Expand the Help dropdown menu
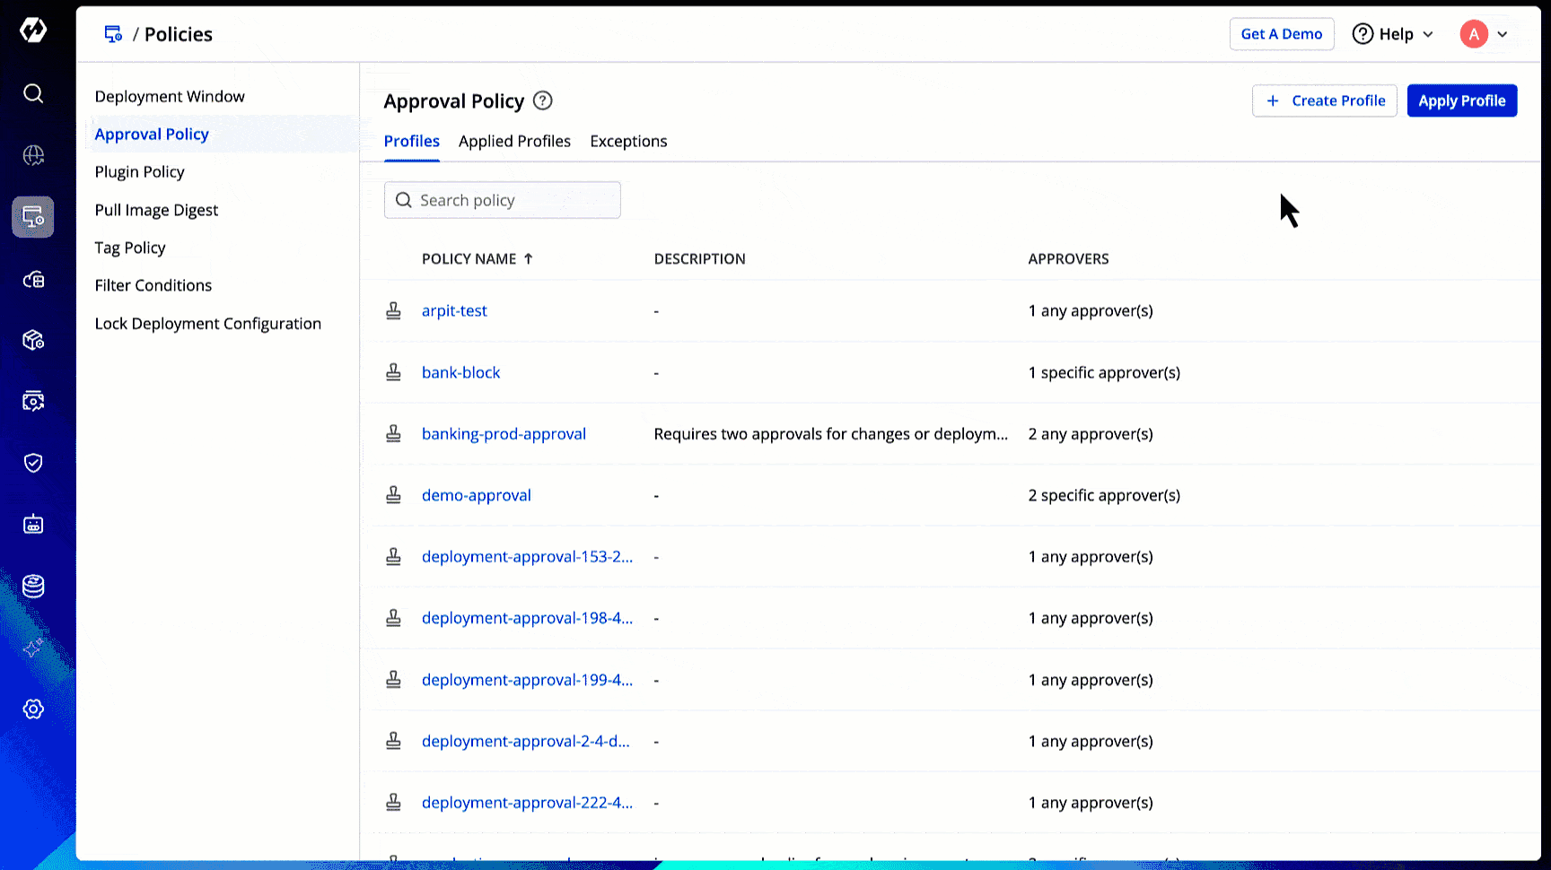 click(1393, 34)
